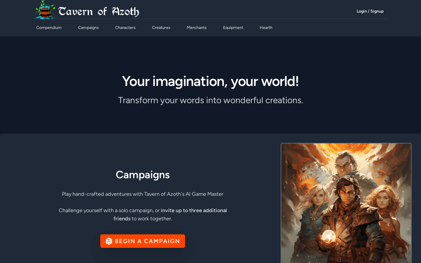Click the dice icon on Begin a Campaign
This screenshot has height=263, width=421.
tap(109, 241)
